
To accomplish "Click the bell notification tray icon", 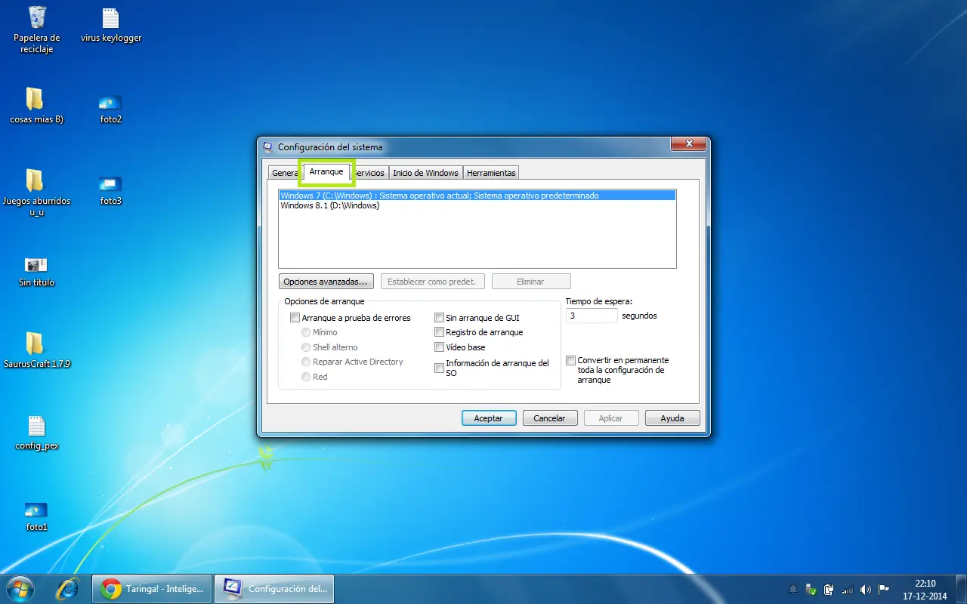I will click(x=793, y=589).
